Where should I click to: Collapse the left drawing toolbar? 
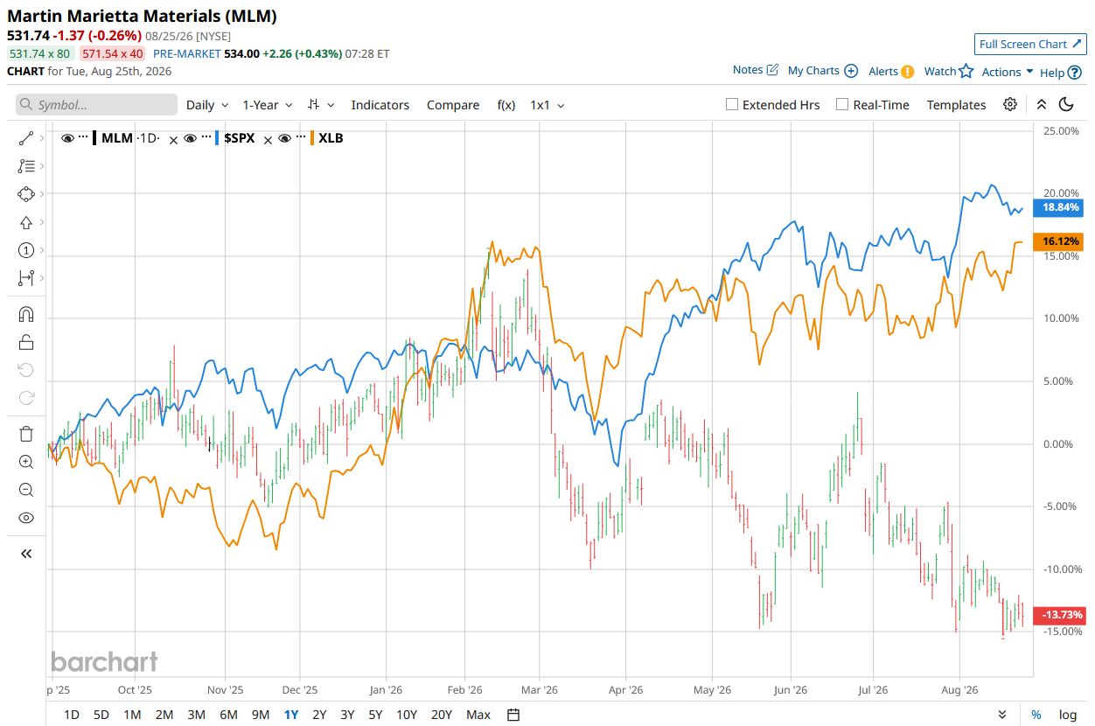click(25, 553)
